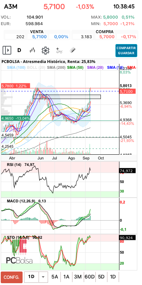
Task: Toggle the BOLL (20) indicator legend
Action: (x=36, y=68)
